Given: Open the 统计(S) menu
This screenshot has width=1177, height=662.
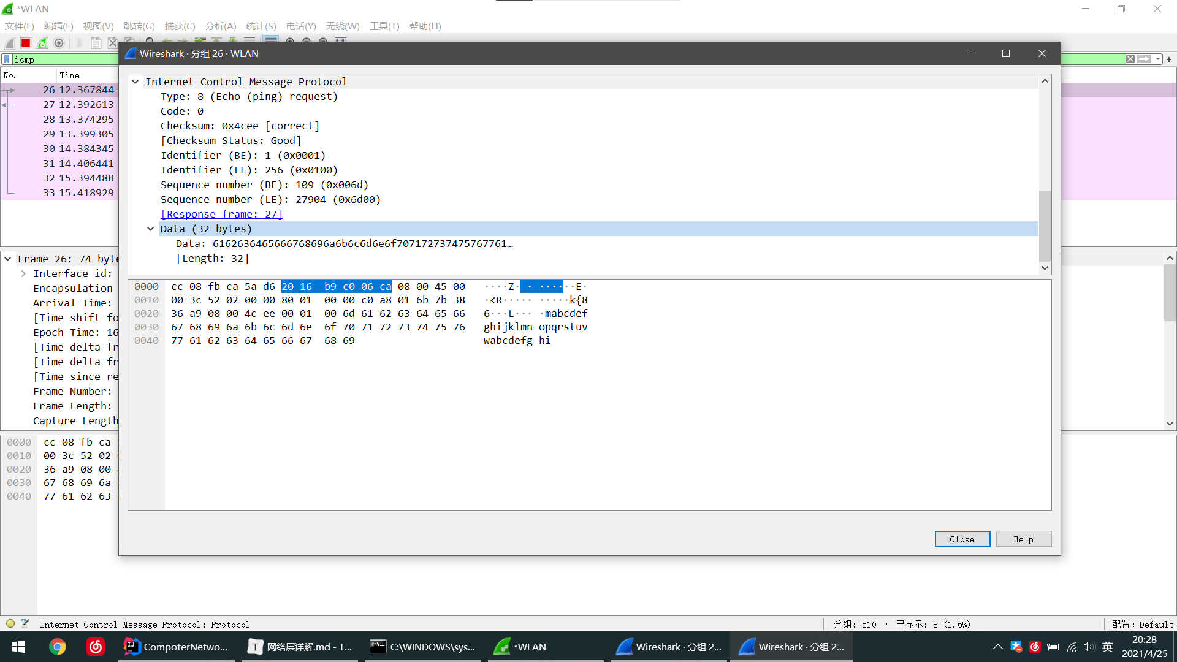Looking at the screenshot, I should coord(261,26).
